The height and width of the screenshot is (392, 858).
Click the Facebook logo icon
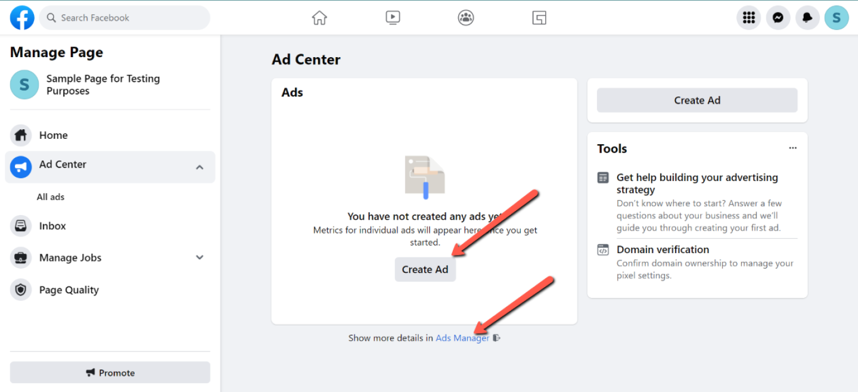22,18
